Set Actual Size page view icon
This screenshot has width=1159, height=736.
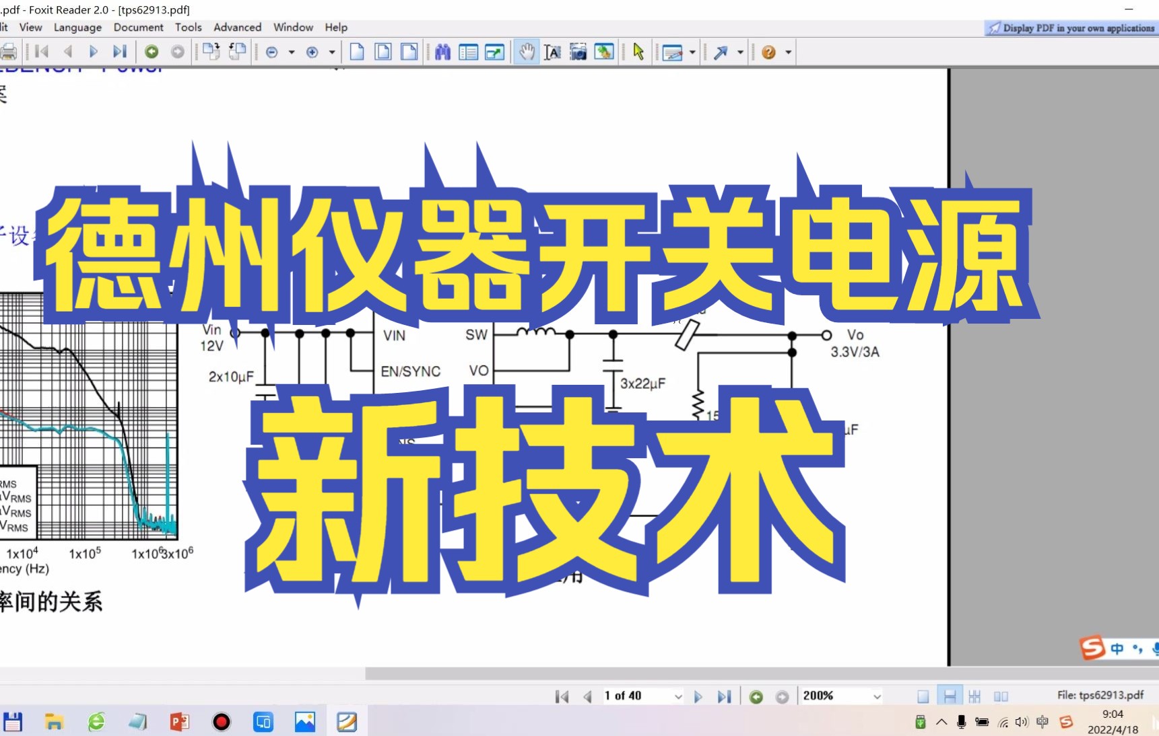point(357,52)
